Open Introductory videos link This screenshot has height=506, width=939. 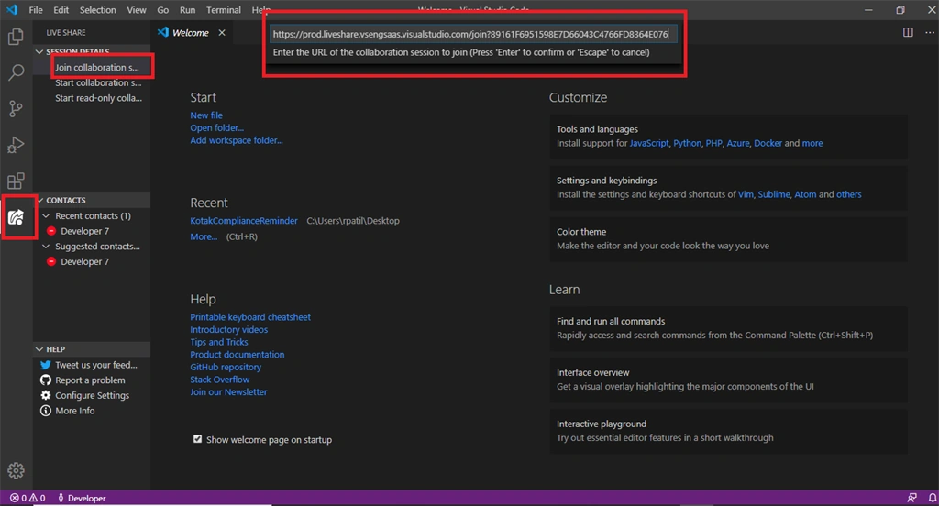[228, 329]
